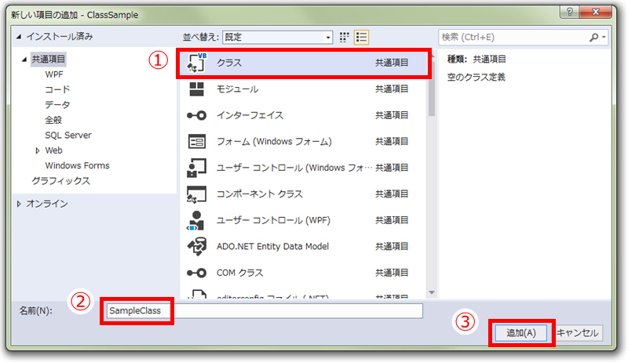The image size is (628, 362).
Task: Select WPF category in tree
Action: click(54, 74)
